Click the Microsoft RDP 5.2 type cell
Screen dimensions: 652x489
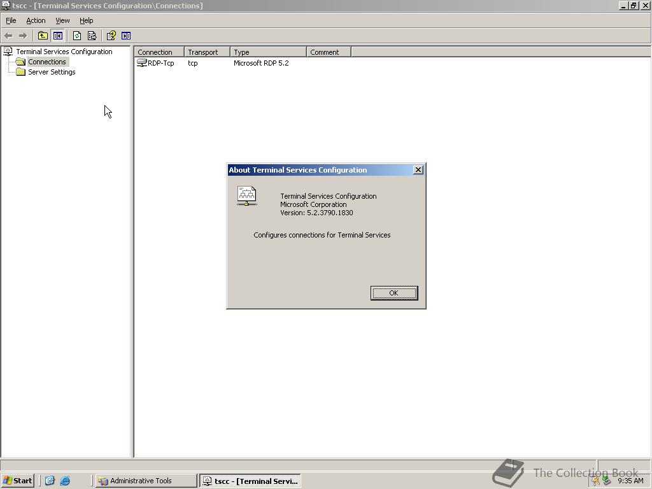pos(261,63)
